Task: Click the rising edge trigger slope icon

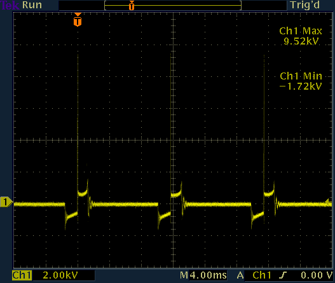Action: click(283, 275)
